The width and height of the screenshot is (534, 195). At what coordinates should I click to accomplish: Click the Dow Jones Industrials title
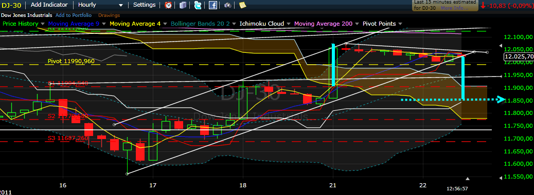pos(27,15)
